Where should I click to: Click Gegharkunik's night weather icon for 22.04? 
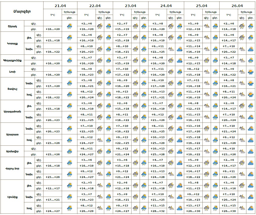[x=100, y=60]
